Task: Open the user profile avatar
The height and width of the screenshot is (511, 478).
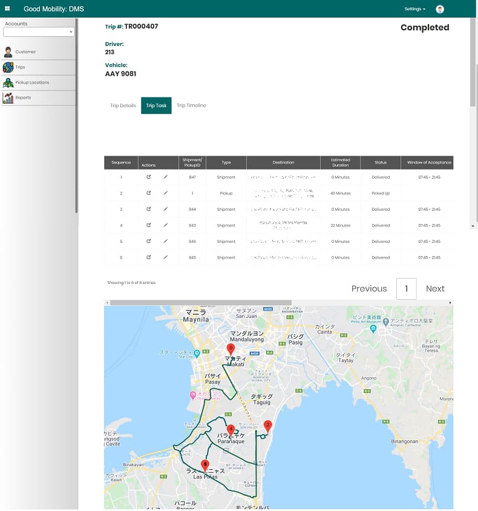Action: pyautogui.click(x=440, y=9)
